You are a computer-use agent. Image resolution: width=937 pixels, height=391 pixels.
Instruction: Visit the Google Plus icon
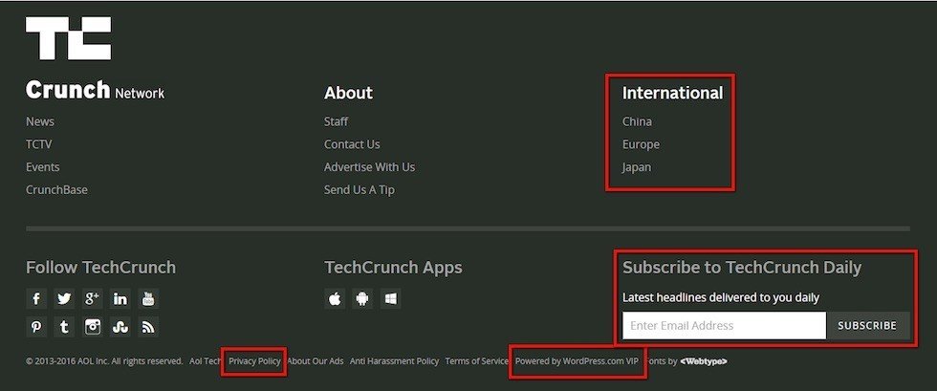tap(92, 299)
